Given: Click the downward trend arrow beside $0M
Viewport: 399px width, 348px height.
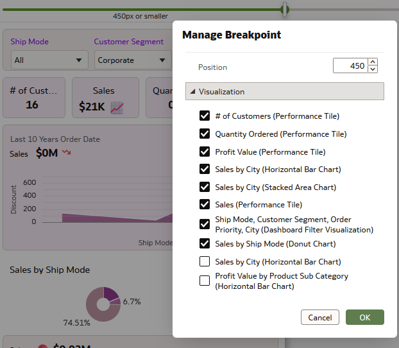Looking at the screenshot, I should click(x=67, y=152).
